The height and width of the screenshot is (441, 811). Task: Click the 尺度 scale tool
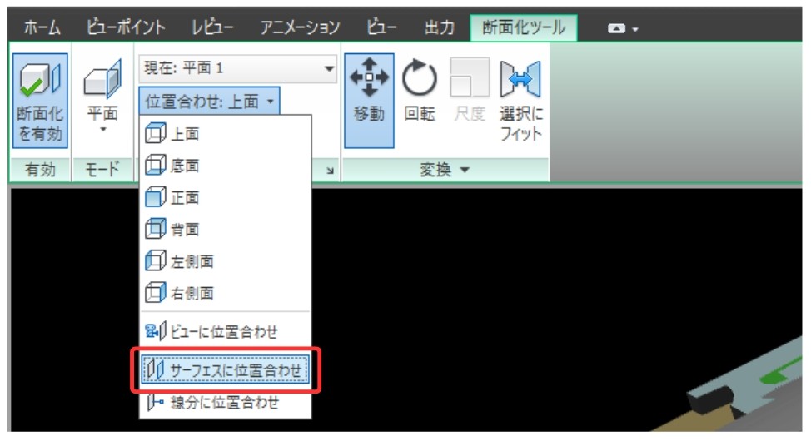[470, 91]
